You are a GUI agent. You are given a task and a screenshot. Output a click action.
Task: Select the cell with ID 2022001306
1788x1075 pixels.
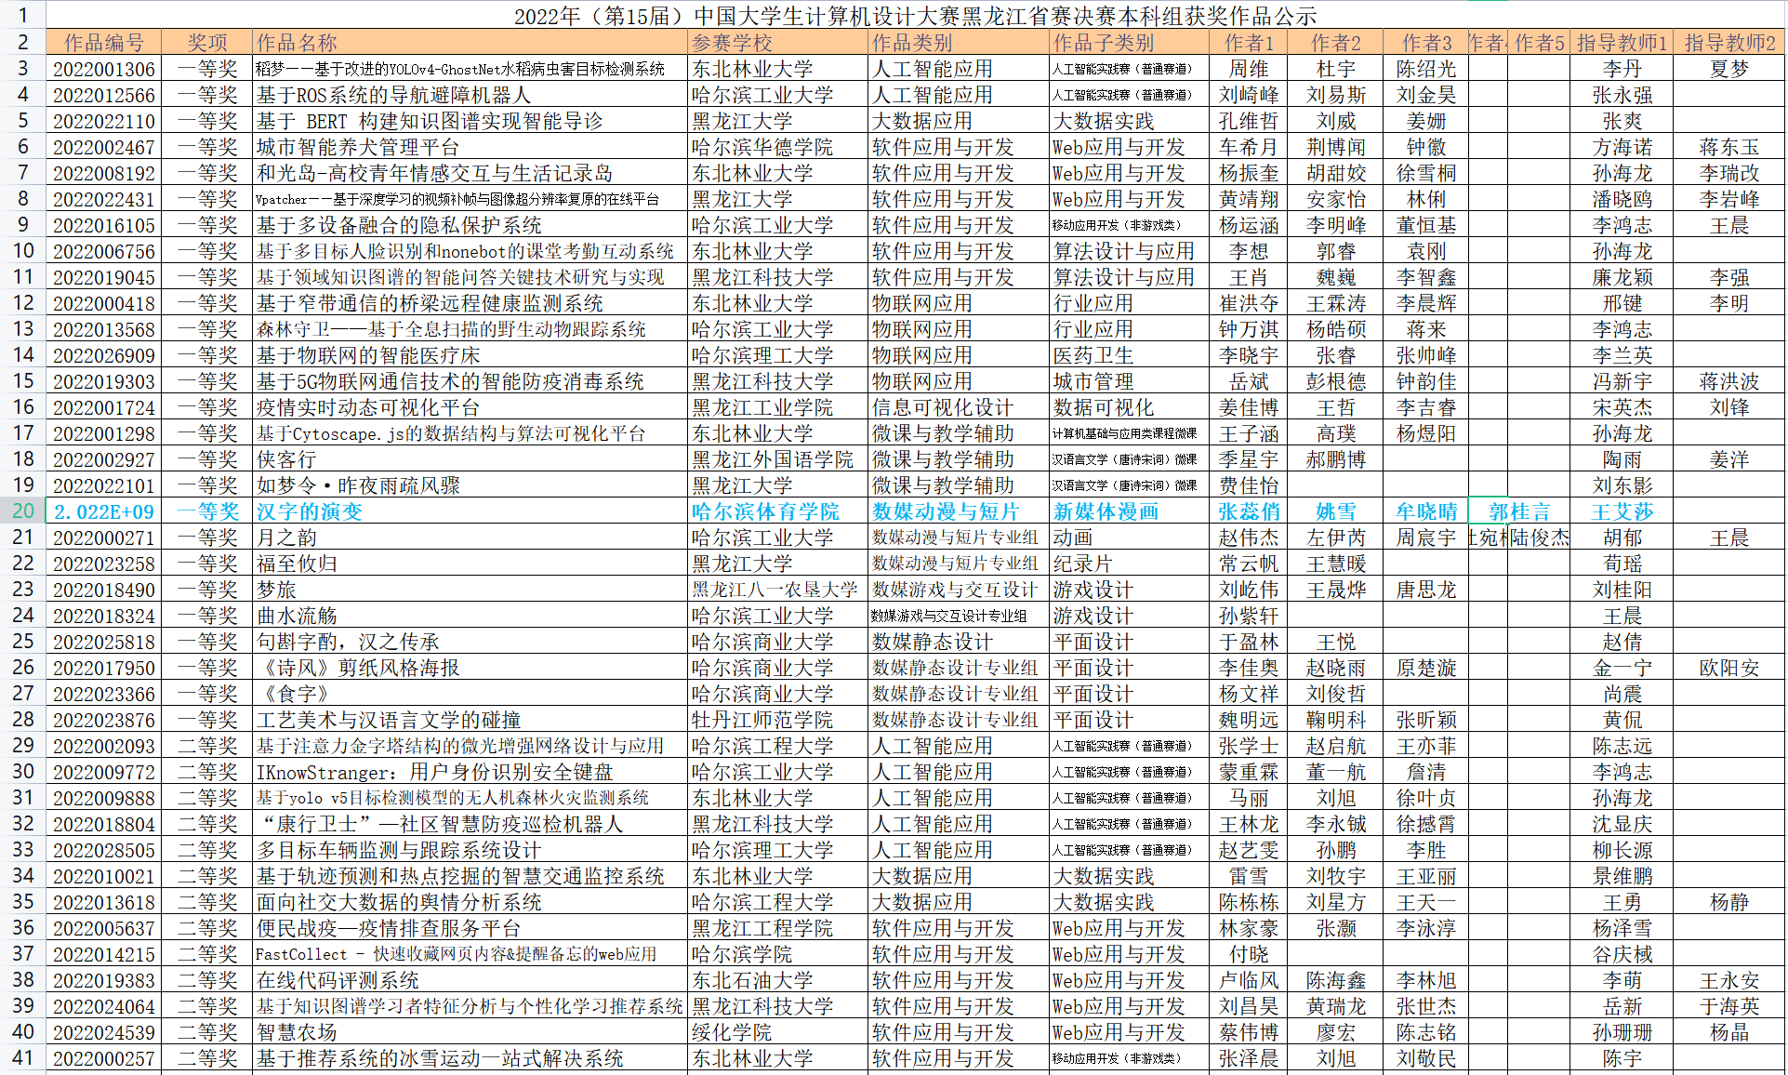click(103, 69)
